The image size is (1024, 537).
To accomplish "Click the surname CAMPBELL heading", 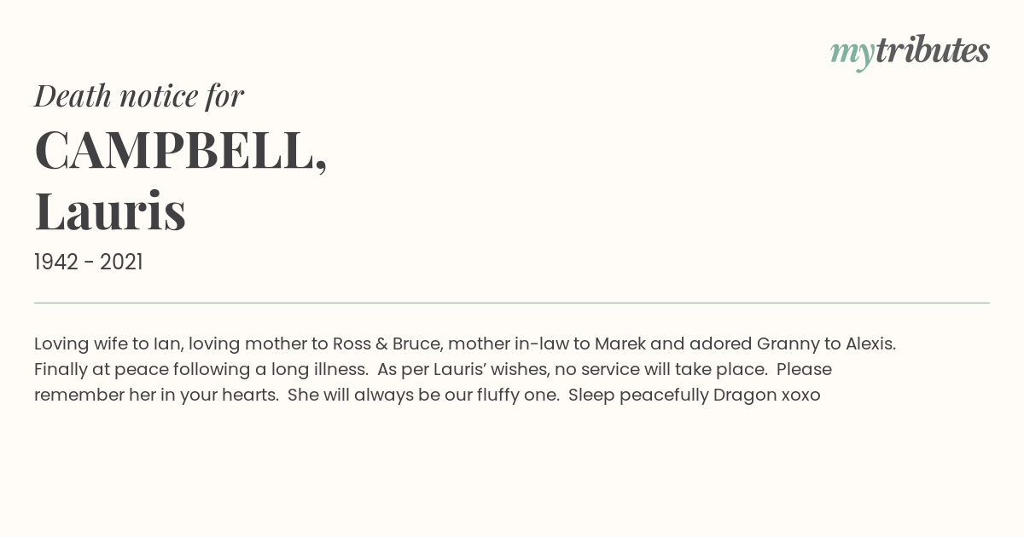I will coord(180,151).
